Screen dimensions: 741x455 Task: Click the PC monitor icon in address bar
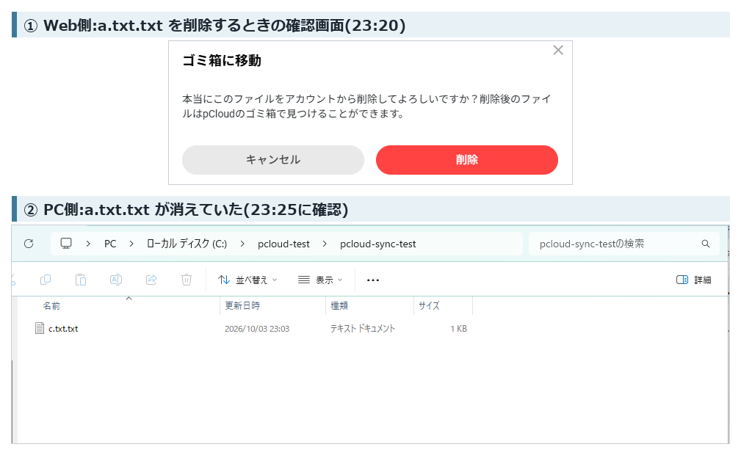click(x=66, y=244)
